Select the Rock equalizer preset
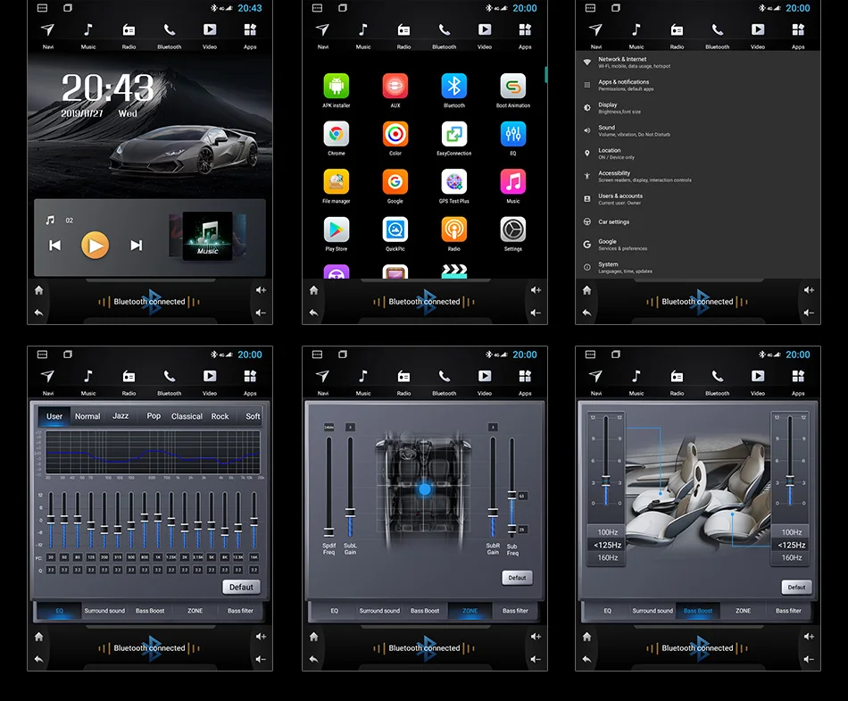 click(220, 416)
